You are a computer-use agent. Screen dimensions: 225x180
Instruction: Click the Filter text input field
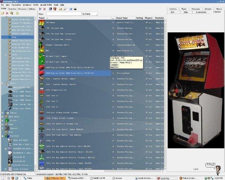pyautogui.click(x=64, y=14)
